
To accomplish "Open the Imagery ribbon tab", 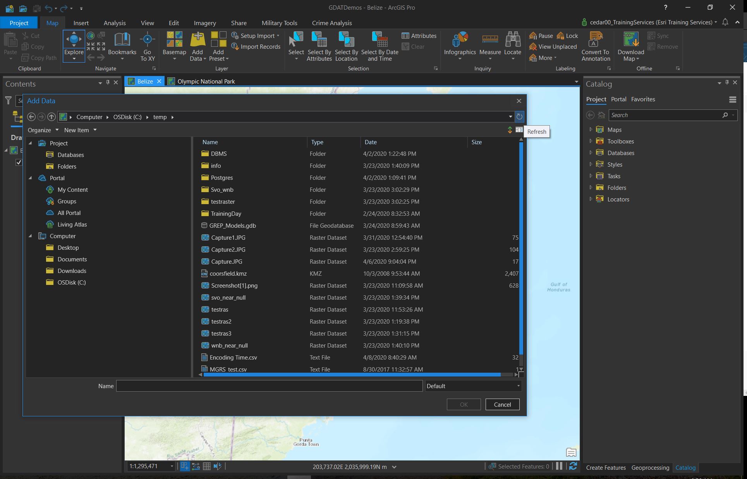I will [x=204, y=23].
